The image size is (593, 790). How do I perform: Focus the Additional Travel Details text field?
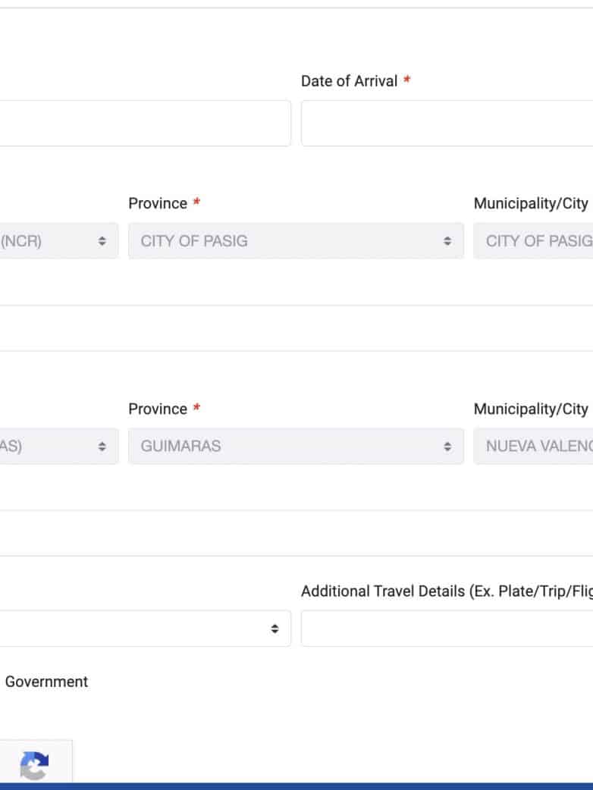[447, 629]
